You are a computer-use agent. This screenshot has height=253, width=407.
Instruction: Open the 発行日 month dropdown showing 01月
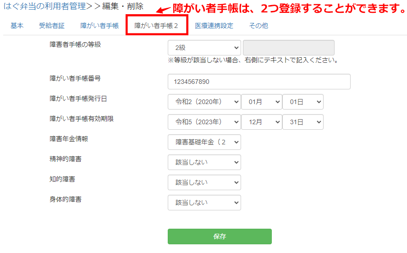pos(261,102)
